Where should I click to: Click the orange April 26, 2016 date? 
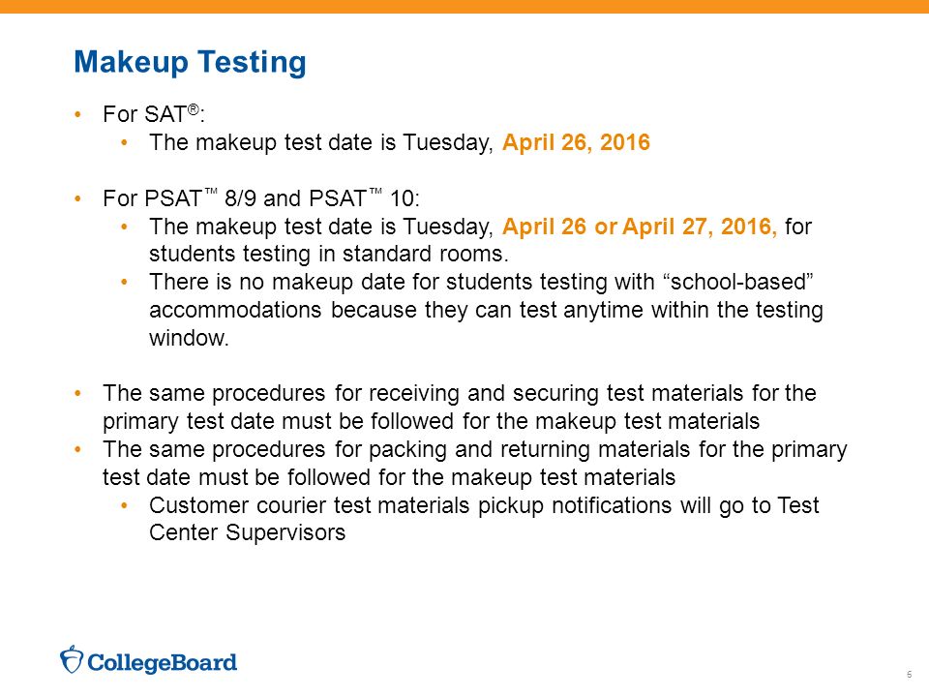coord(576,142)
